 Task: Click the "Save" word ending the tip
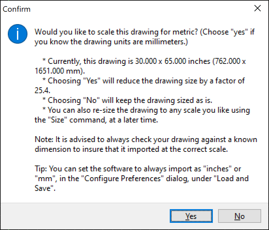(43, 189)
